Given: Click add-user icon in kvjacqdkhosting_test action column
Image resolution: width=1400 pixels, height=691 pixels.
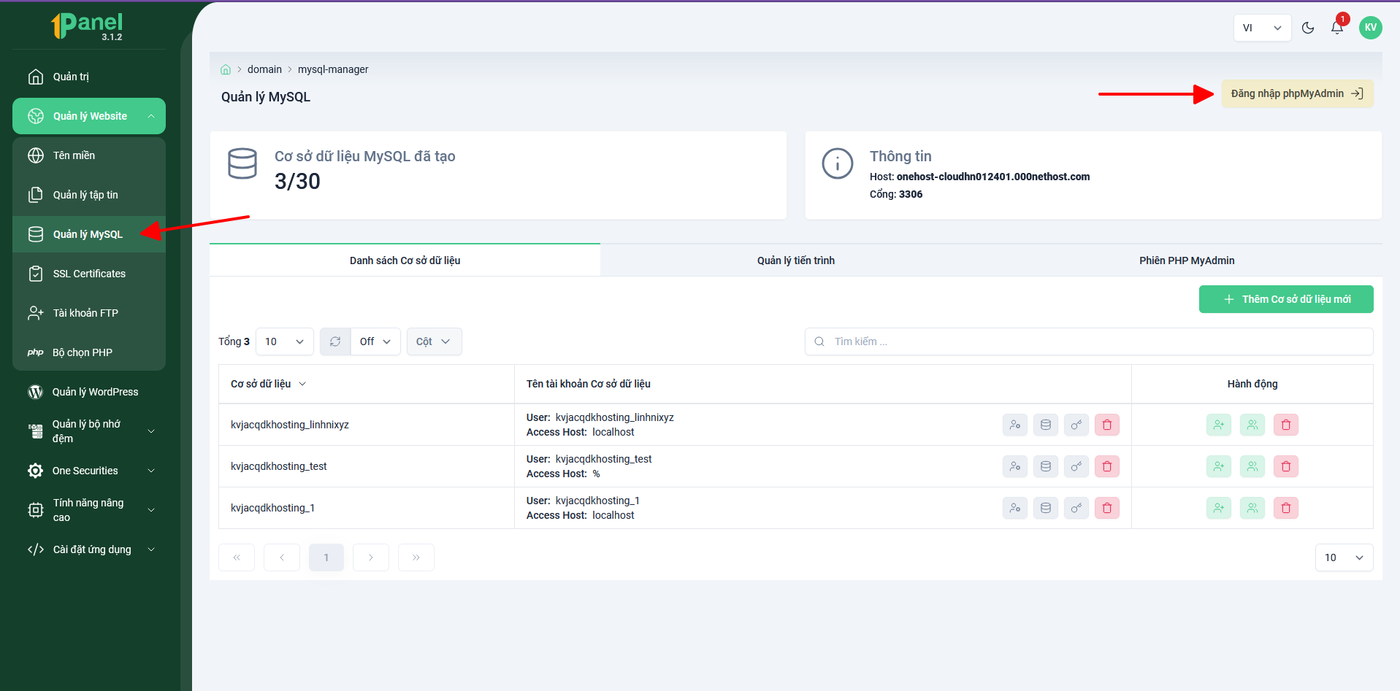Looking at the screenshot, I should tap(1219, 466).
